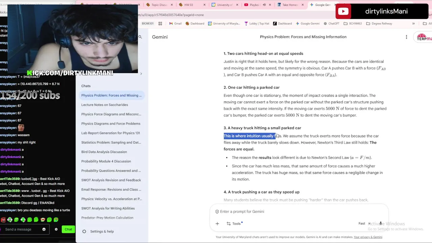Click the Chats section header in sidebar
This screenshot has width=432, height=243.
(86, 86)
